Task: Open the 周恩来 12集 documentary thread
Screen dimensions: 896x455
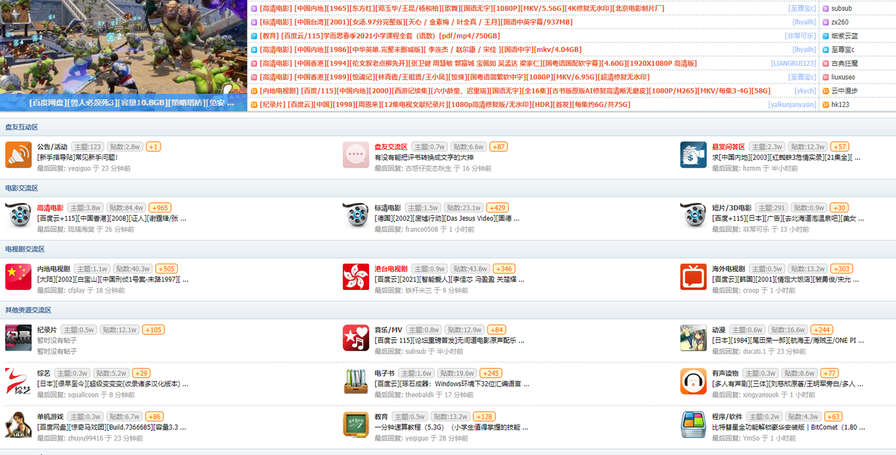Action: point(445,104)
